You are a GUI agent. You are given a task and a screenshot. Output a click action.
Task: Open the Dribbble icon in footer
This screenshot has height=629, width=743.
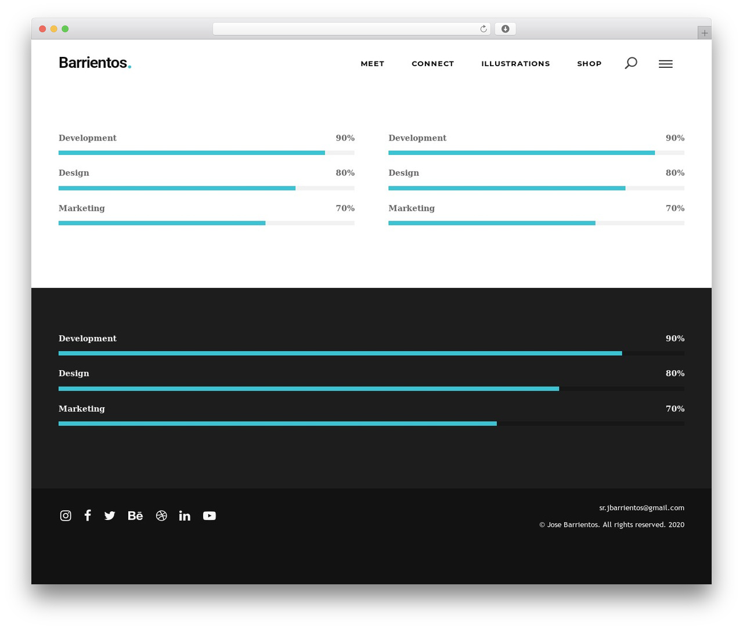tap(161, 515)
